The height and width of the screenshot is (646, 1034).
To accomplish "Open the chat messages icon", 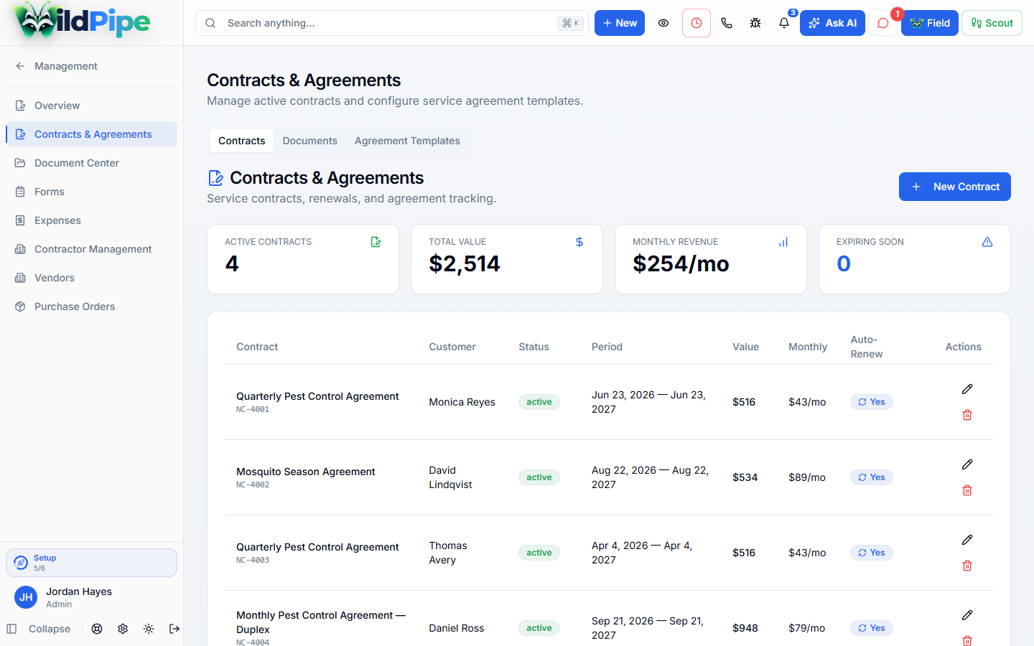I will [x=883, y=23].
